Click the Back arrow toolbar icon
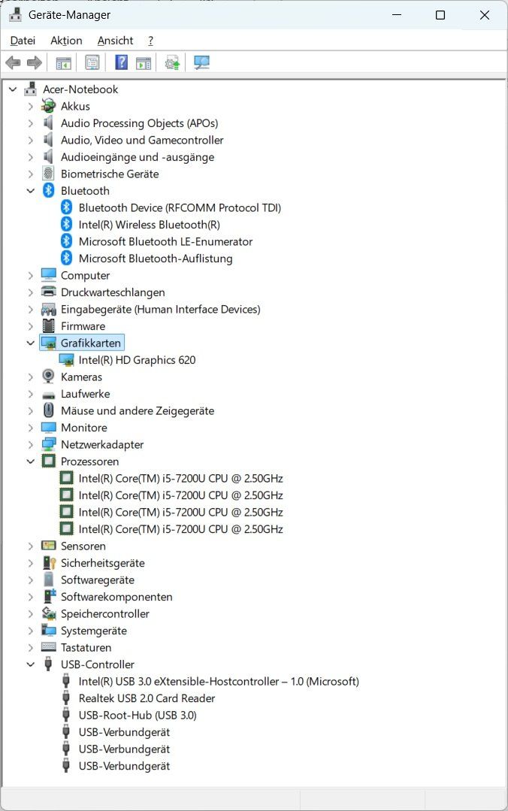This screenshot has height=811, width=508. [x=13, y=63]
